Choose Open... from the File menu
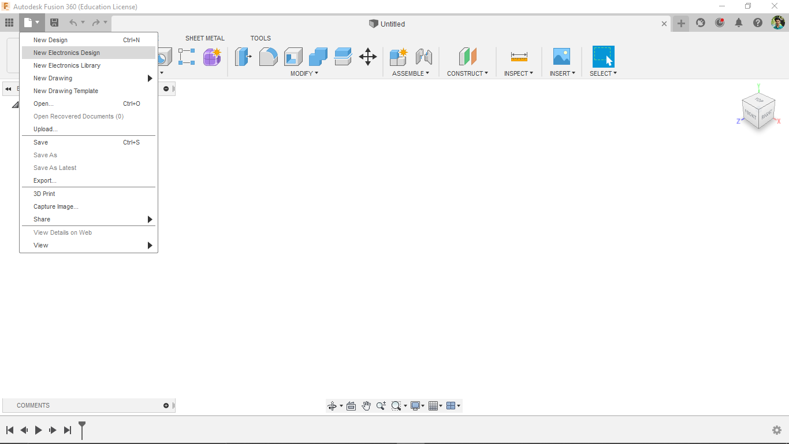The width and height of the screenshot is (789, 444). click(x=89, y=103)
